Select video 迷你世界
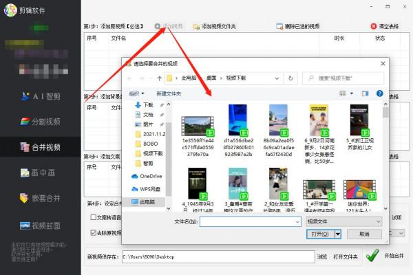Viewport: 413px width, 275px height. click(x=359, y=196)
